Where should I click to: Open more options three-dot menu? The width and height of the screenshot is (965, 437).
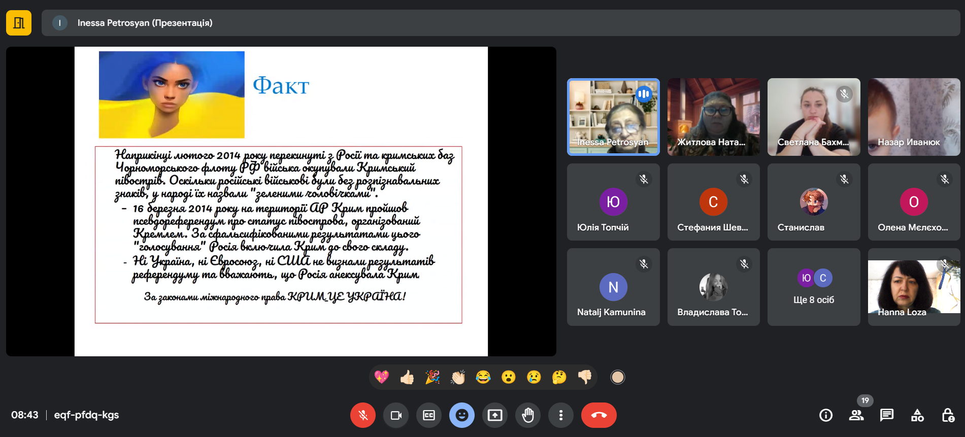pos(561,415)
